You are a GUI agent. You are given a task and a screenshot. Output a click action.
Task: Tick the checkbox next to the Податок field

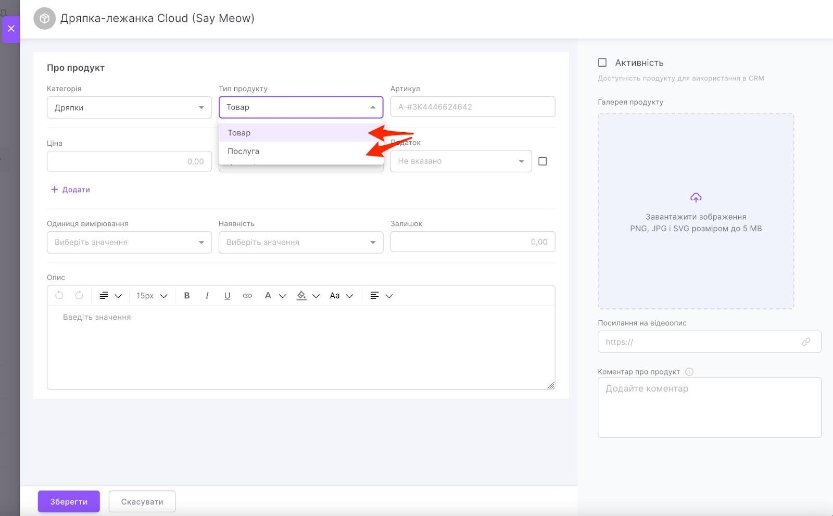(542, 161)
